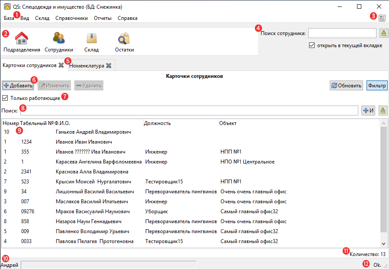
Task: Click the table's vertical scrollbar thumb
Action: (x=383, y=180)
